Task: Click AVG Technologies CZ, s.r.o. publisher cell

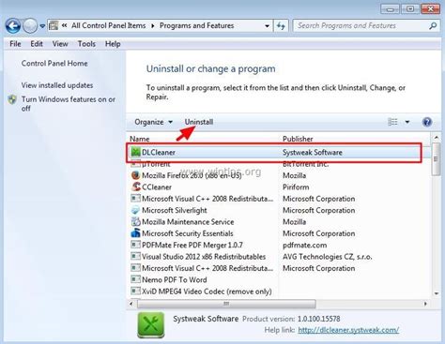Action: coord(328,257)
